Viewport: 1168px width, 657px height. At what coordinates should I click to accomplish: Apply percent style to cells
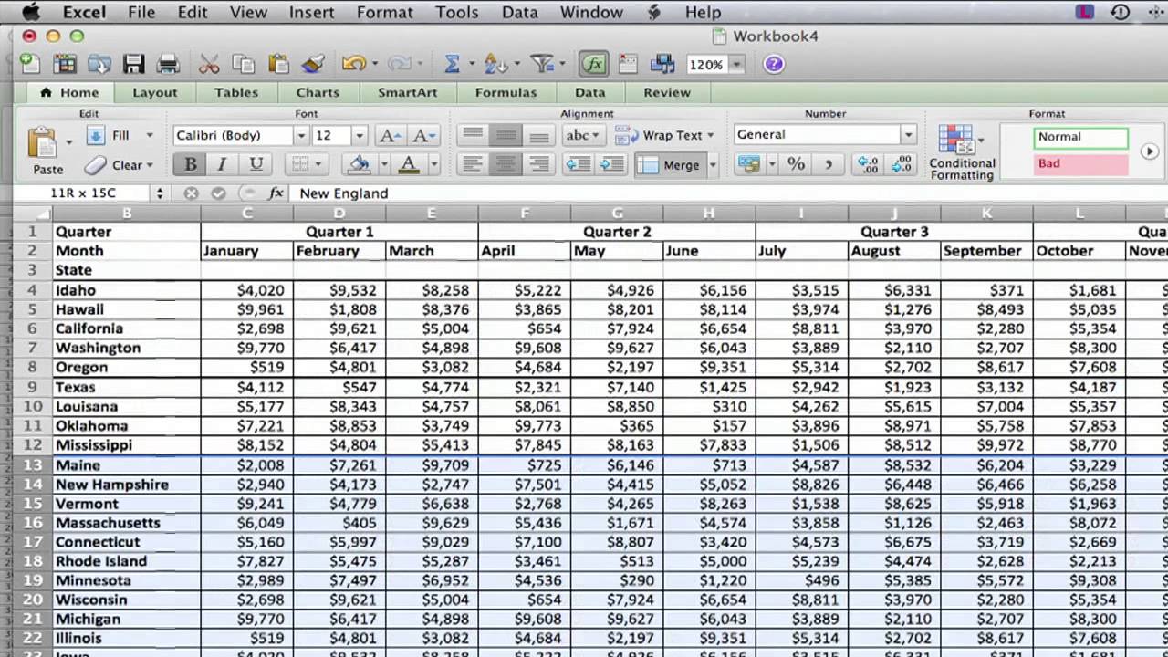pyautogui.click(x=796, y=164)
